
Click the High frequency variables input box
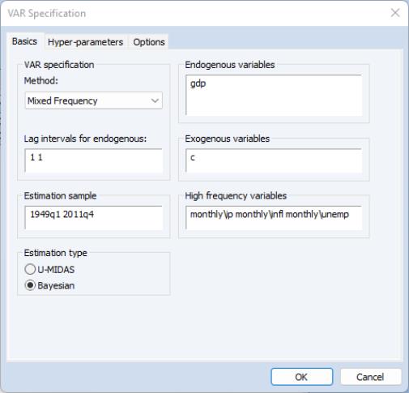(x=274, y=218)
